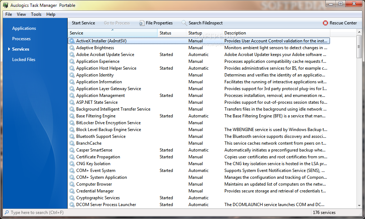This screenshot has width=365, height=219.
Task: Click gear icon beside CNG Key Isolation
Action: [x=72, y=164]
